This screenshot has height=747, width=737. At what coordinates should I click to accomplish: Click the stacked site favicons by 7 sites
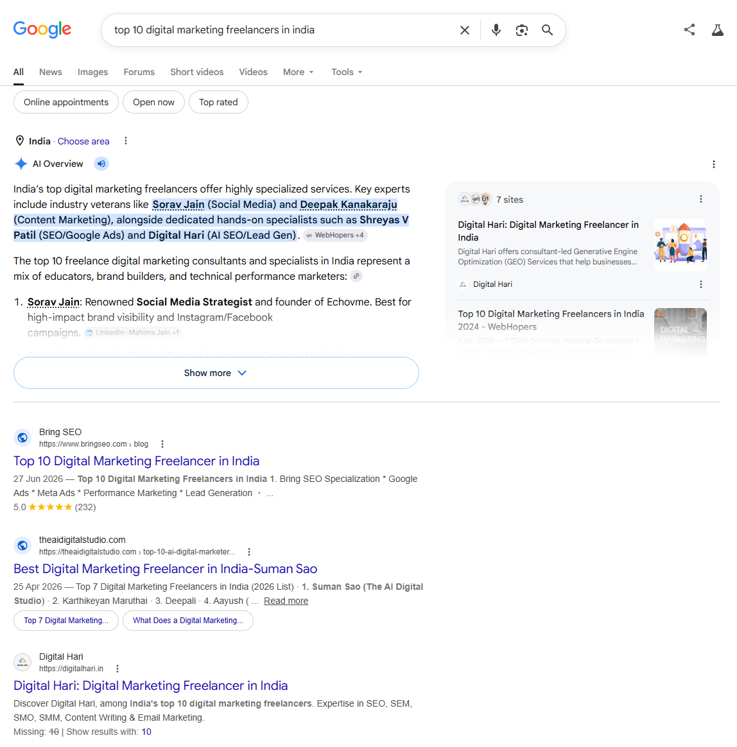pos(474,199)
